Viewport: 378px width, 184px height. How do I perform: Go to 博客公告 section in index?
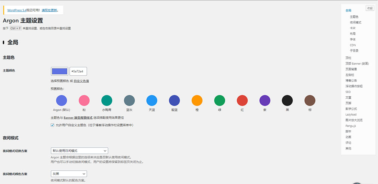pyautogui.click(x=351, y=80)
